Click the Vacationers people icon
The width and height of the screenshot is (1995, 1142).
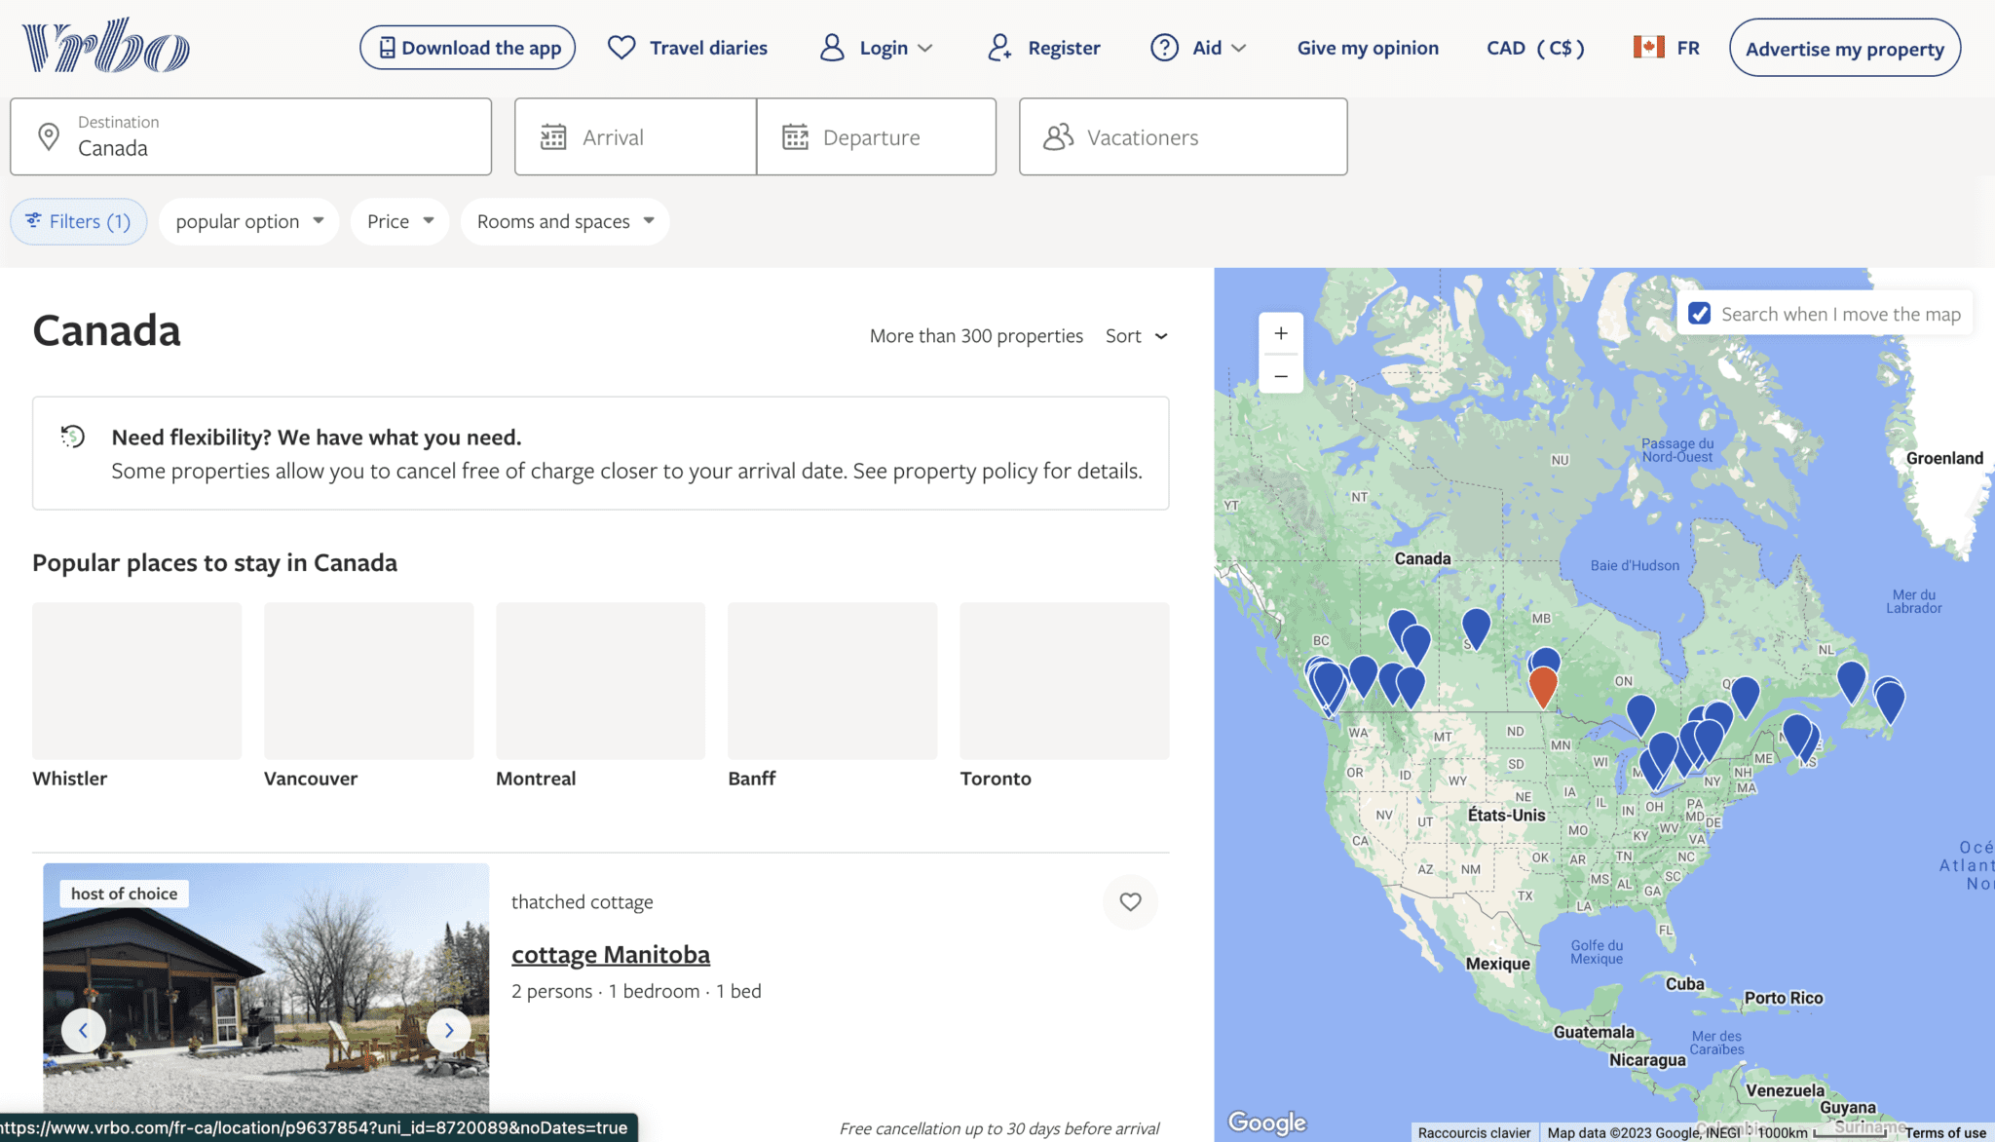coord(1058,137)
